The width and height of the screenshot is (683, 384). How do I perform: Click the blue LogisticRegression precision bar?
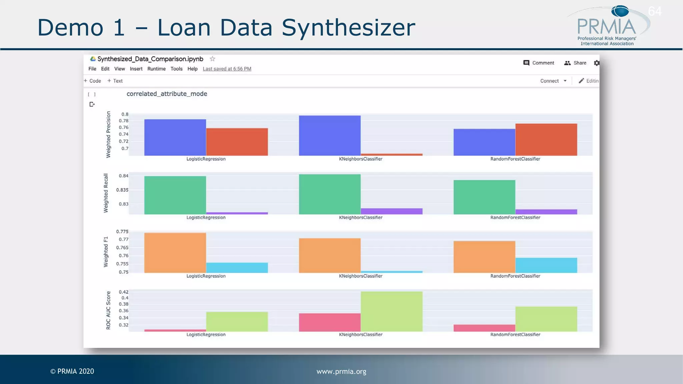[175, 137]
